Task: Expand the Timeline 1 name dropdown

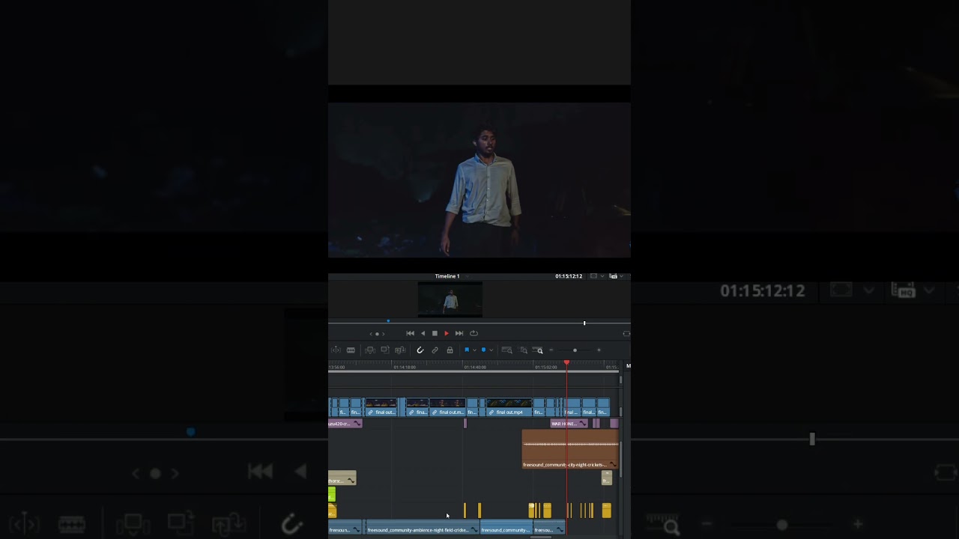Action: pyautogui.click(x=466, y=276)
